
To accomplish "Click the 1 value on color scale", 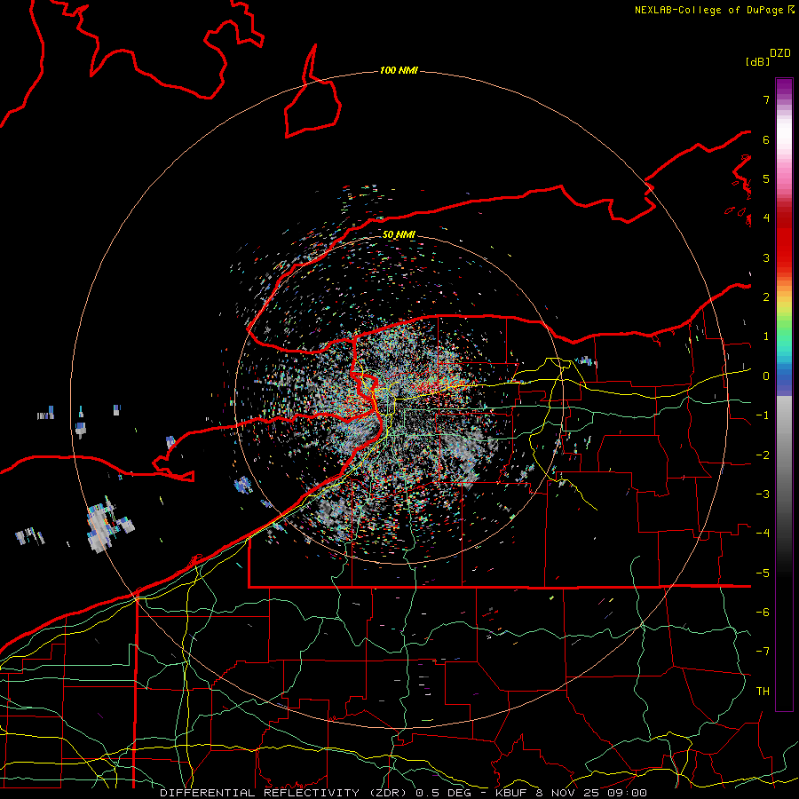I will 766,336.
